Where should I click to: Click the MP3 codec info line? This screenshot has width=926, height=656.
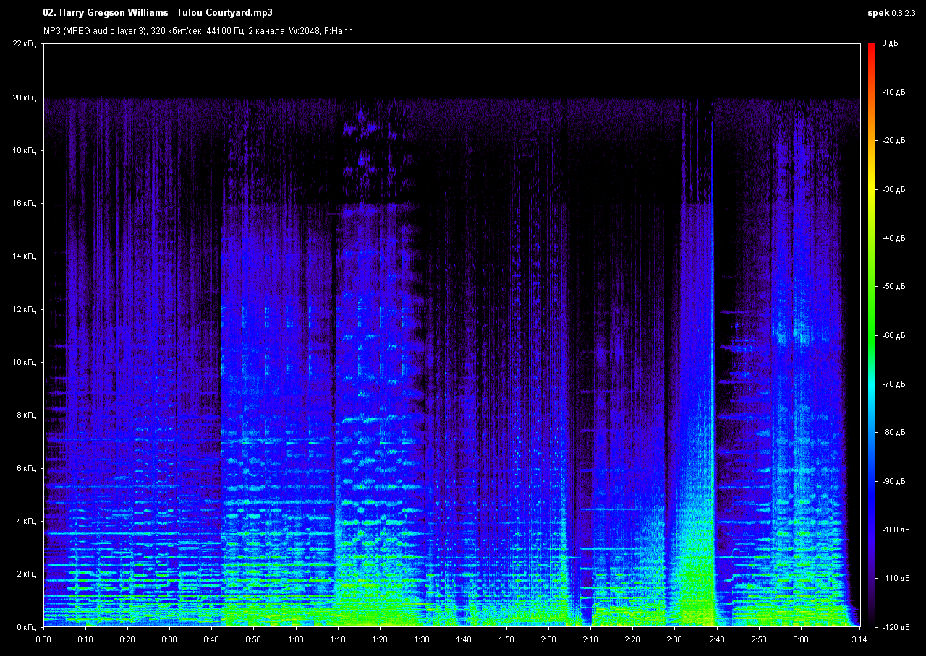coord(197,31)
